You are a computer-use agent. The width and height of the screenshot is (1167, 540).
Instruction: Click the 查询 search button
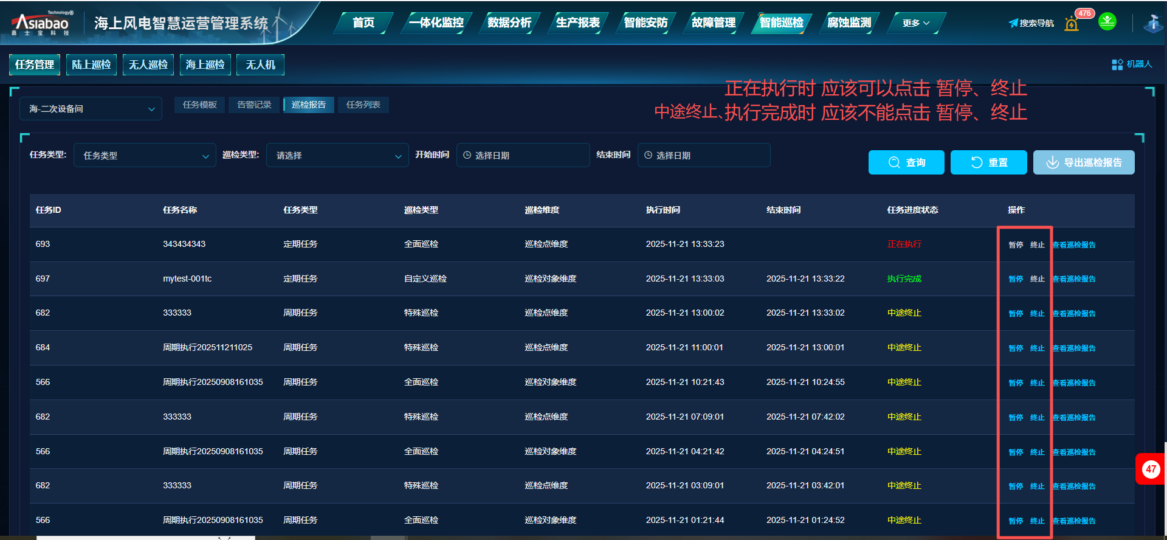[906, 162]
